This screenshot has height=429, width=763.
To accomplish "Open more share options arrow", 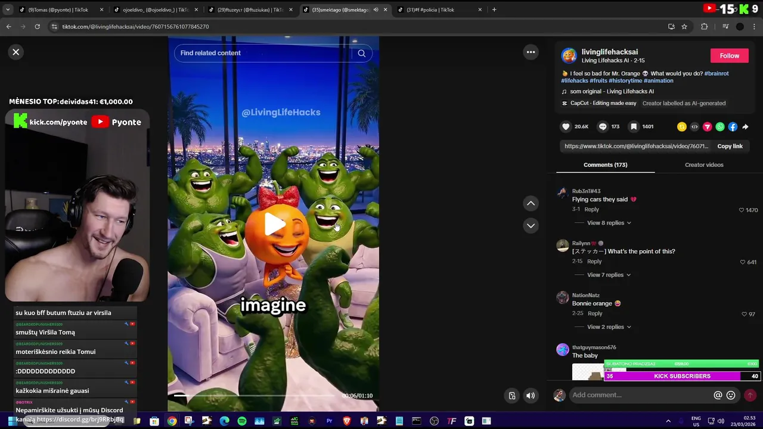I will pyautogui.click(x=745, y=126).
